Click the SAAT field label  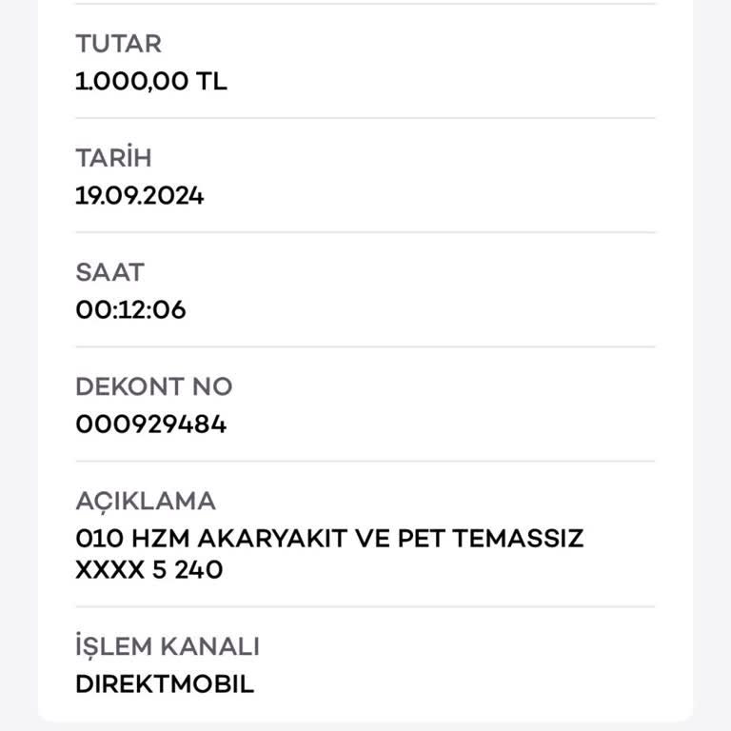(x=109, y=272)
